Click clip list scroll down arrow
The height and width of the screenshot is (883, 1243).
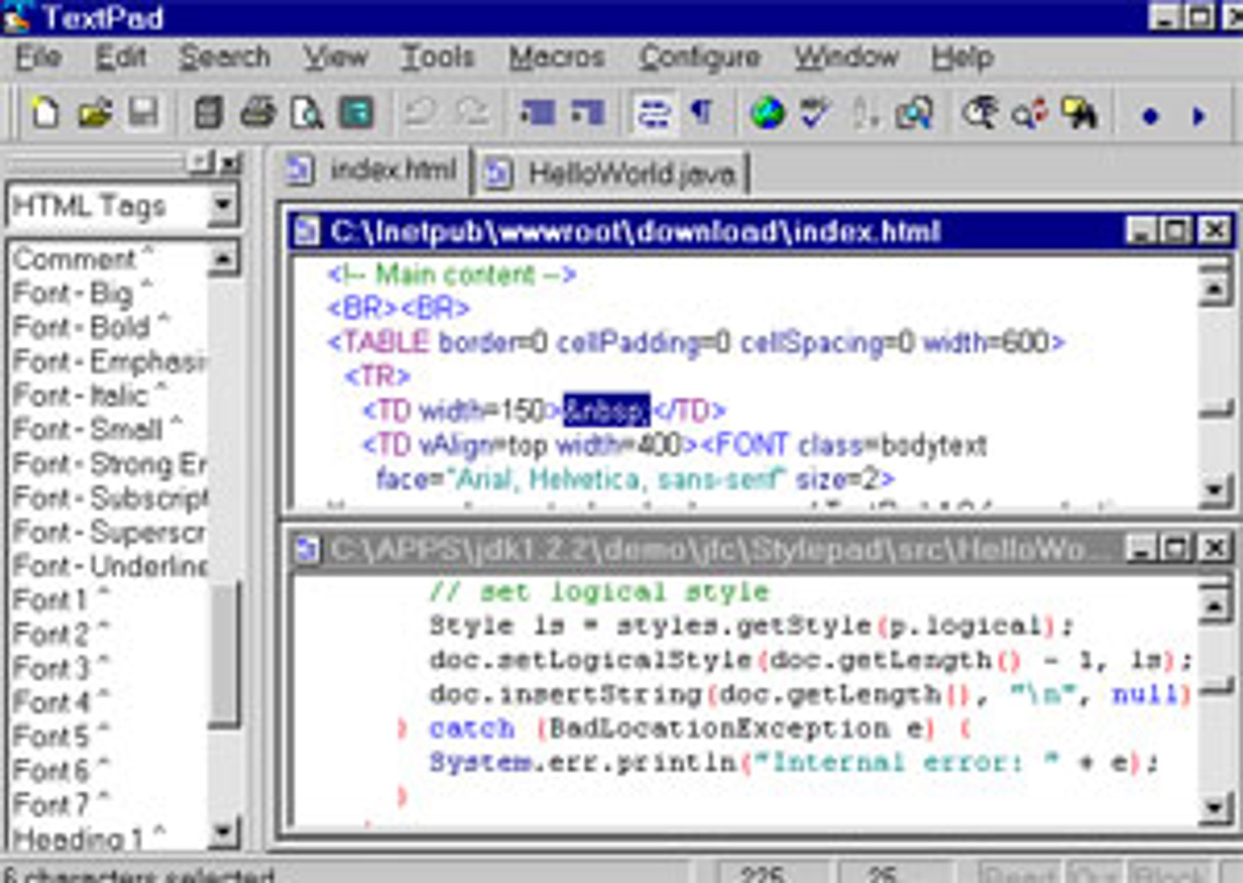tap(223, 832)
